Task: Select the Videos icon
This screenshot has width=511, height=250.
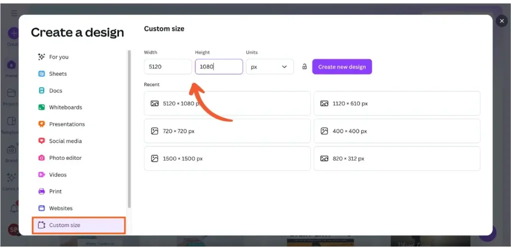Action: pyautogui.click(x=42, y=175)
